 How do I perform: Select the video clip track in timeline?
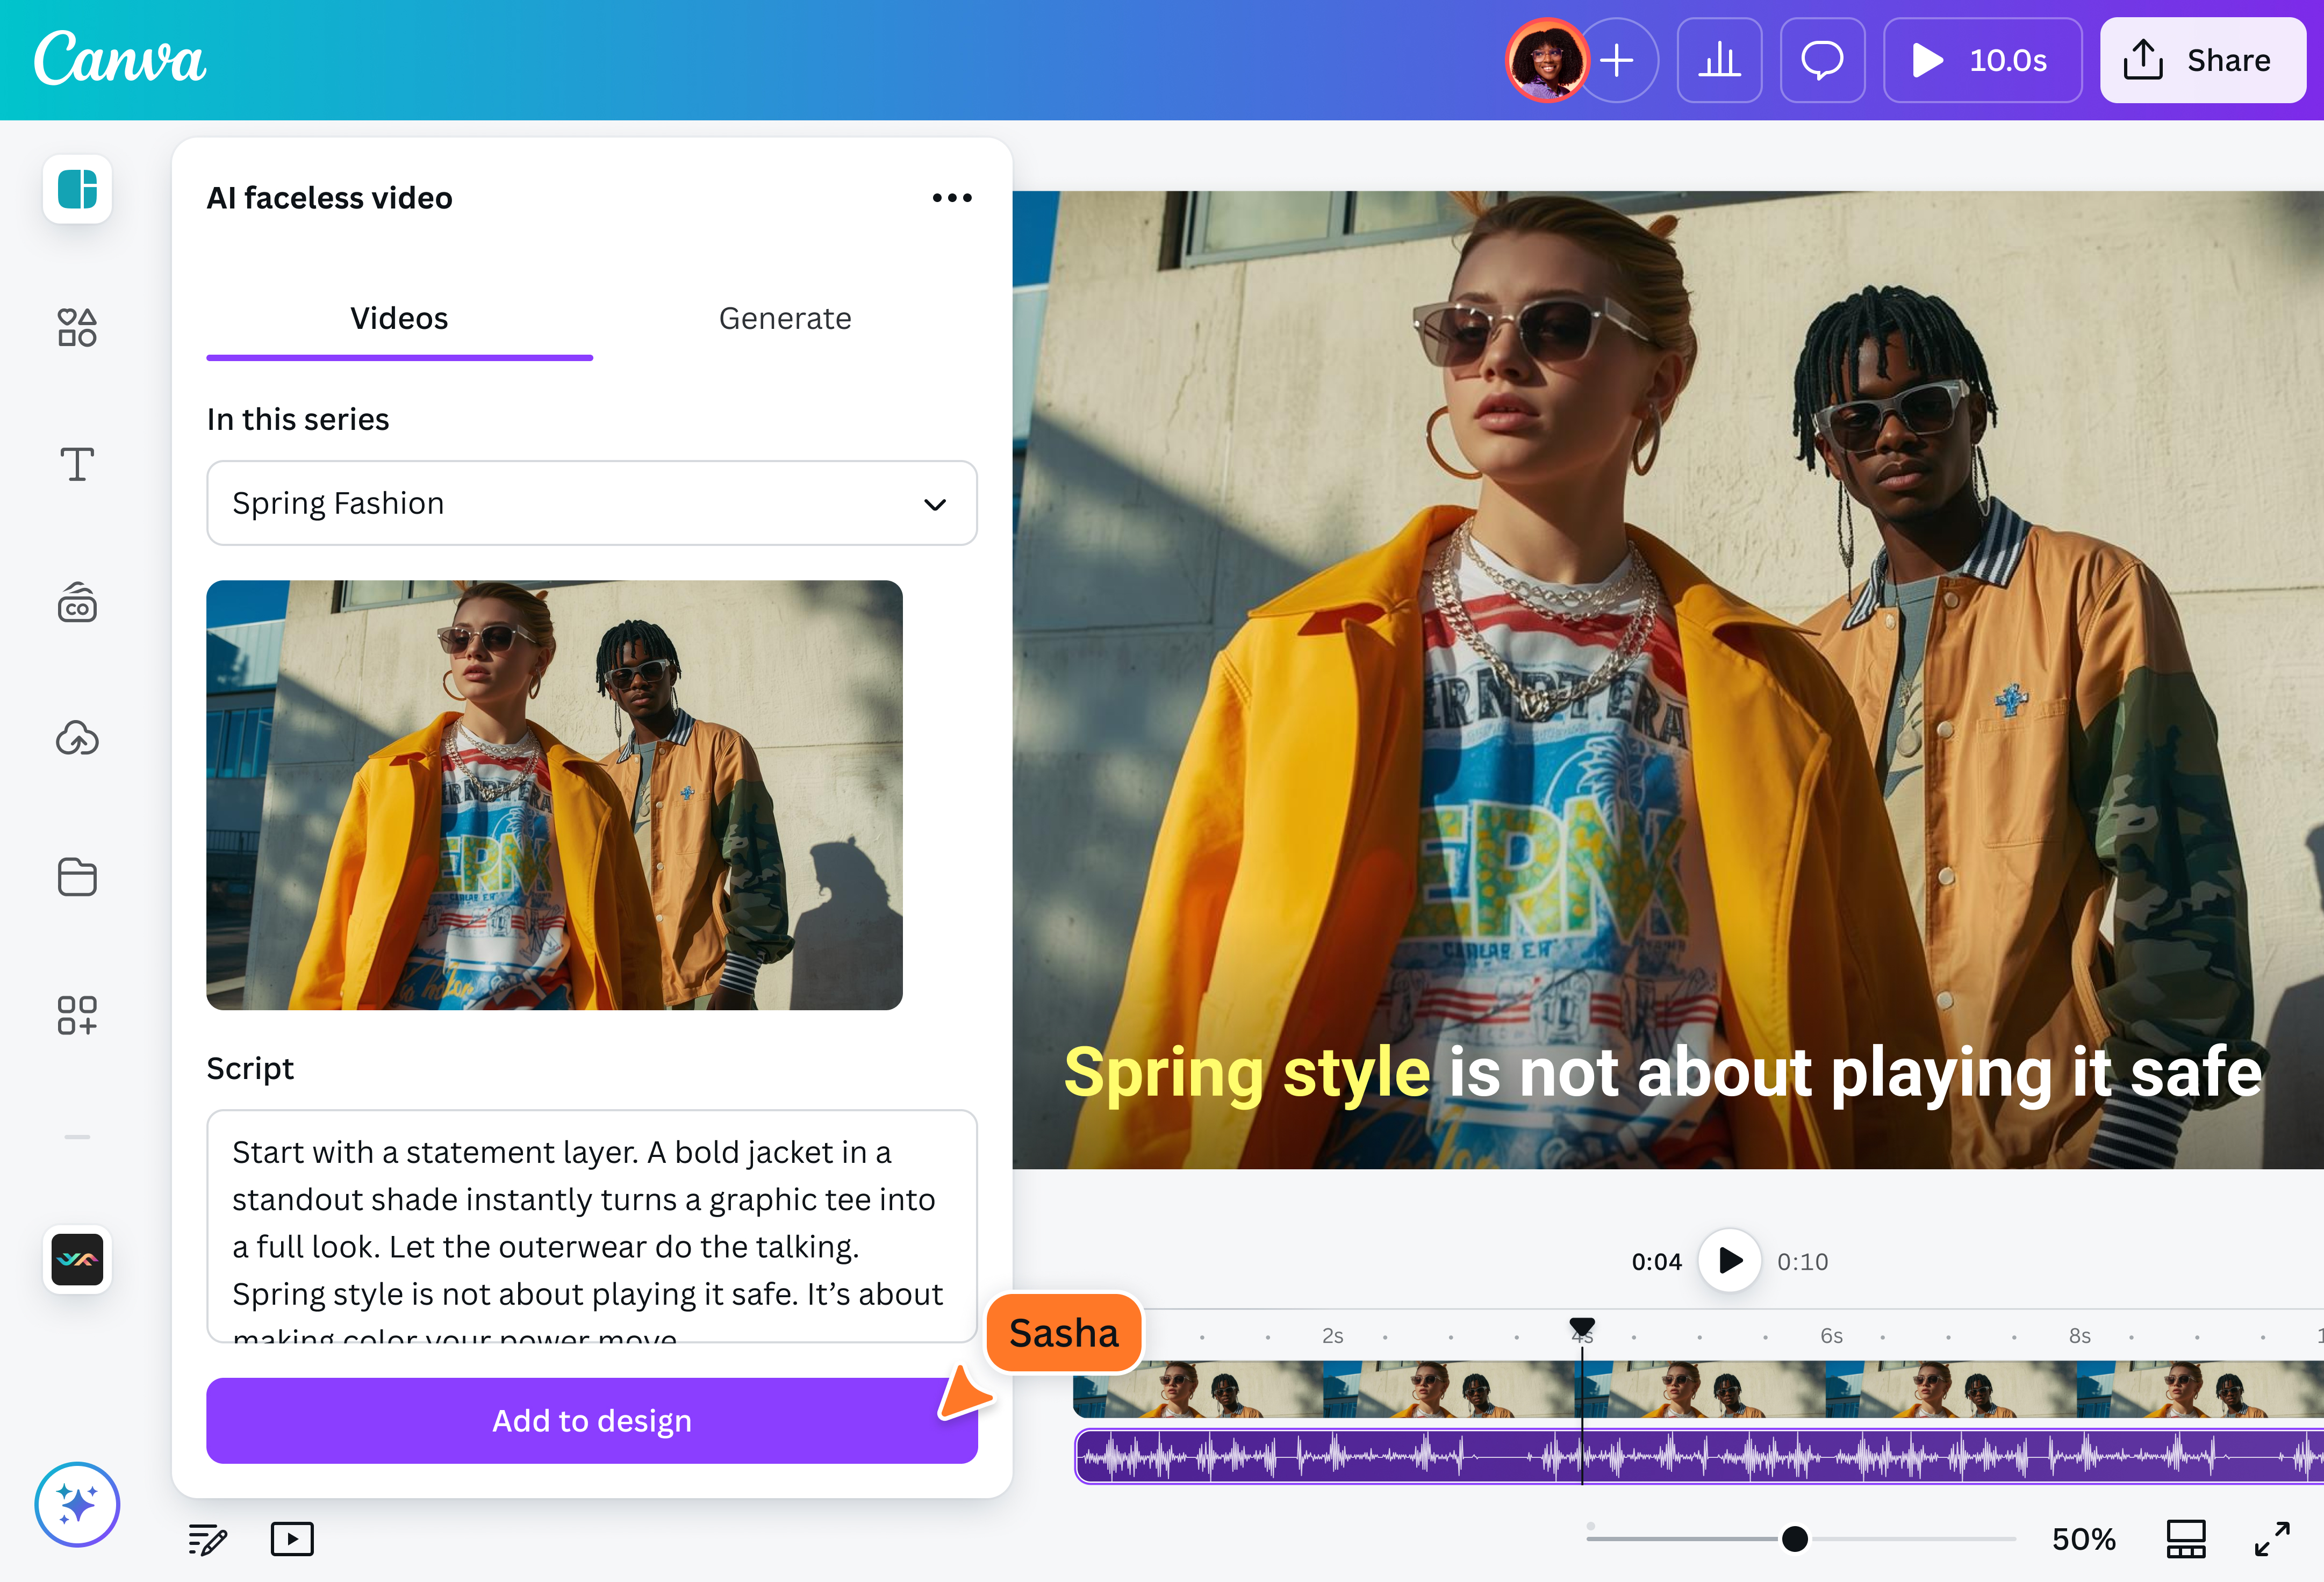pos(1698,1389)
